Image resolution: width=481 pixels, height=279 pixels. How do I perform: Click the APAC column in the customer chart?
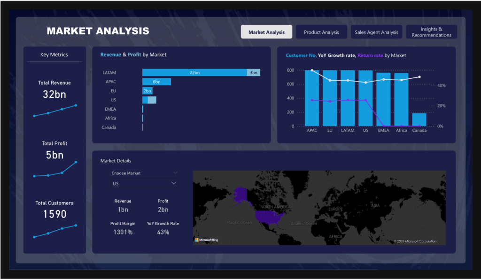coord(312,98)
